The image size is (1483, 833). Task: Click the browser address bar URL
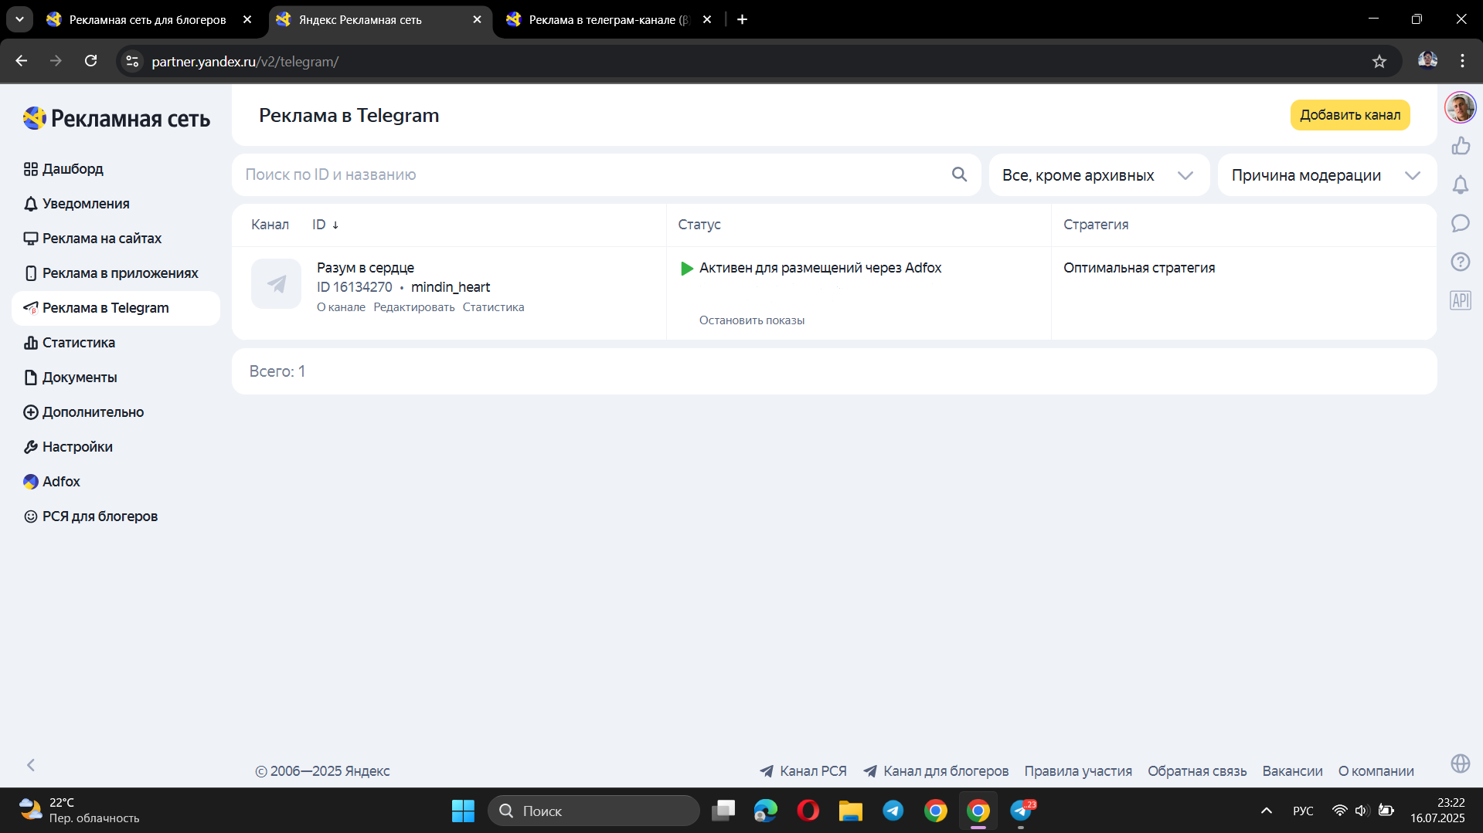tap(245, 61)
